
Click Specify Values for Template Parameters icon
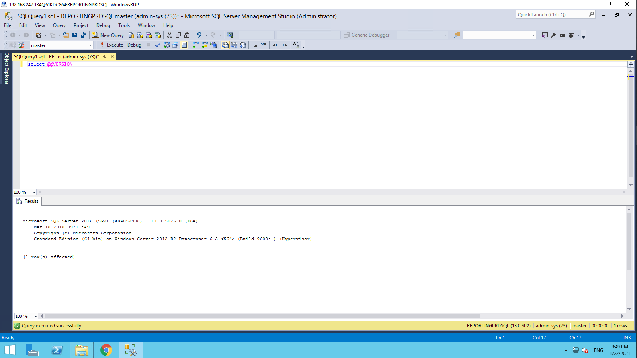click(x=296, y=45)
